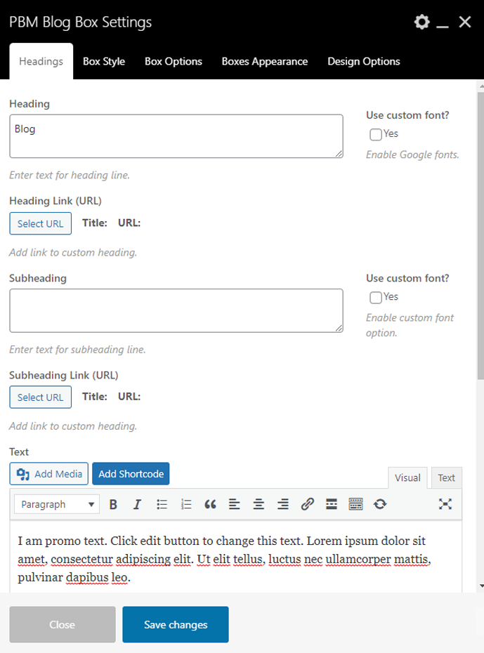Open the Paragraph format dropdown

point(58,504)
